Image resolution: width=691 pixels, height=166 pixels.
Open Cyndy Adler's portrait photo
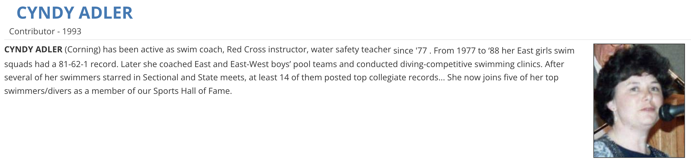639,100
